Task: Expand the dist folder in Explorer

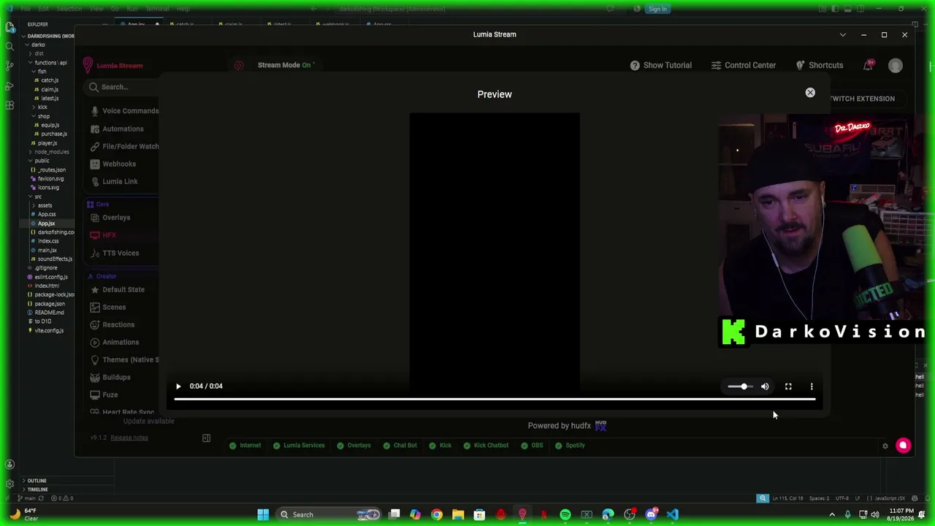Action: point(38,53)
